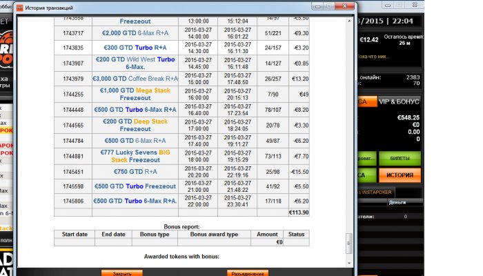Image resolution: width=483 pixels, height=276 pixels.
Task: Open €200 GTD Deep Stack Freezeout link
Action: [135, 125]
